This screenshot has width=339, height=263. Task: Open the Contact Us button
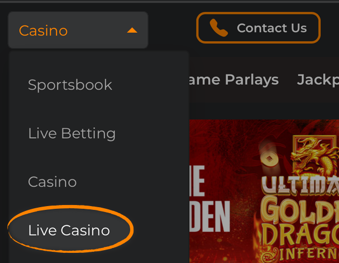(258, 28)
